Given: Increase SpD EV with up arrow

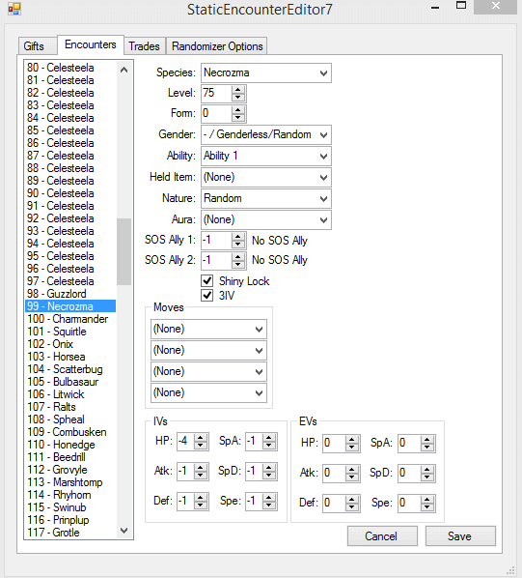Looking at the screenshot, I should coord(427,470).
